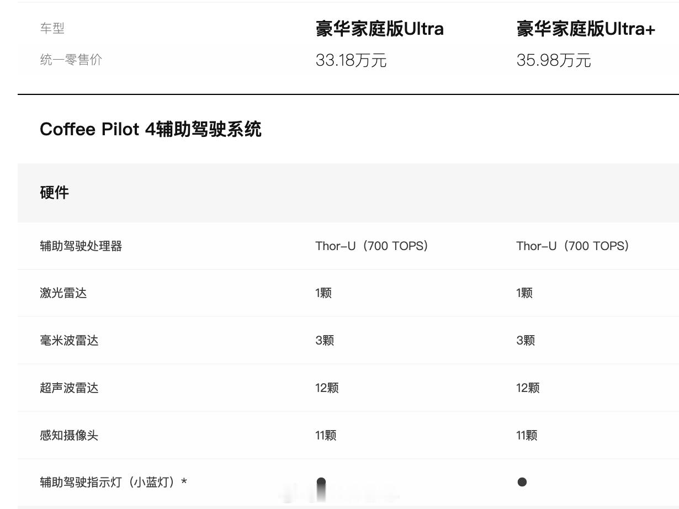
Task: Click the Coffee Pilot 4辅助驾驶系统 heading
Action: (151, 129)
